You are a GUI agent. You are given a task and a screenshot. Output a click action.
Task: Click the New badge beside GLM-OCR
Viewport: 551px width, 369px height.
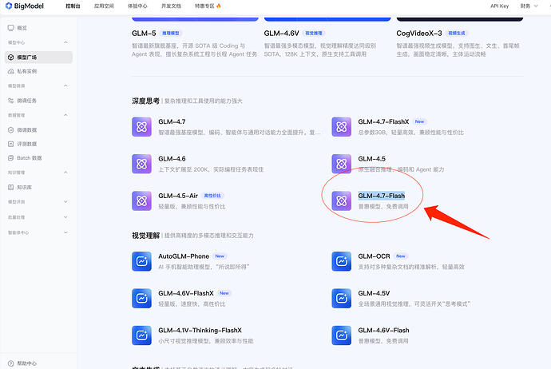pyautogui.click(x=401, y=256)
